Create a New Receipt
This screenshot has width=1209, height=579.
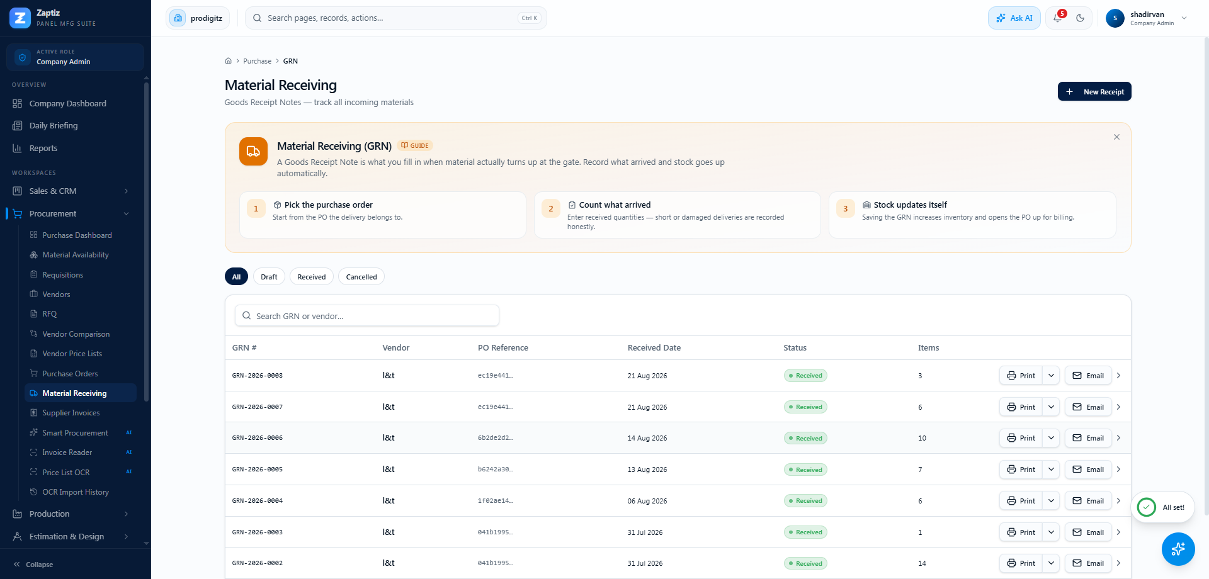click(x=1094, y=92)
